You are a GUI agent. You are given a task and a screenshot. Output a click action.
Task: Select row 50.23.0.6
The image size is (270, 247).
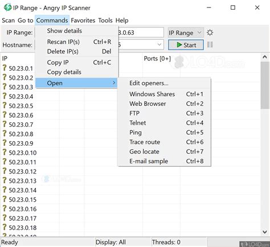click(x=21, y=115)
